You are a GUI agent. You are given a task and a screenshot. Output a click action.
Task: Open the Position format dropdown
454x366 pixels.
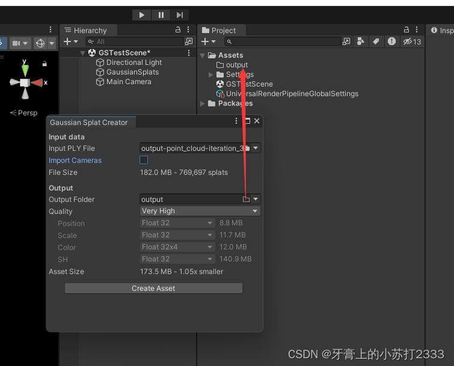tap(177, 223)
